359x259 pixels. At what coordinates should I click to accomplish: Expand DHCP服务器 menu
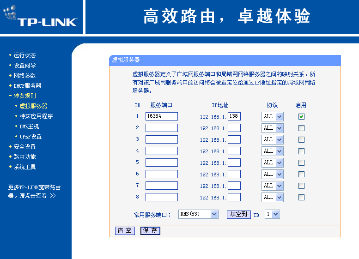tap(27, 86)
